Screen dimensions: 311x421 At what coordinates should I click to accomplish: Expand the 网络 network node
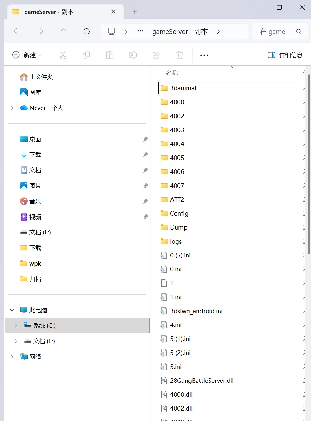12,357
